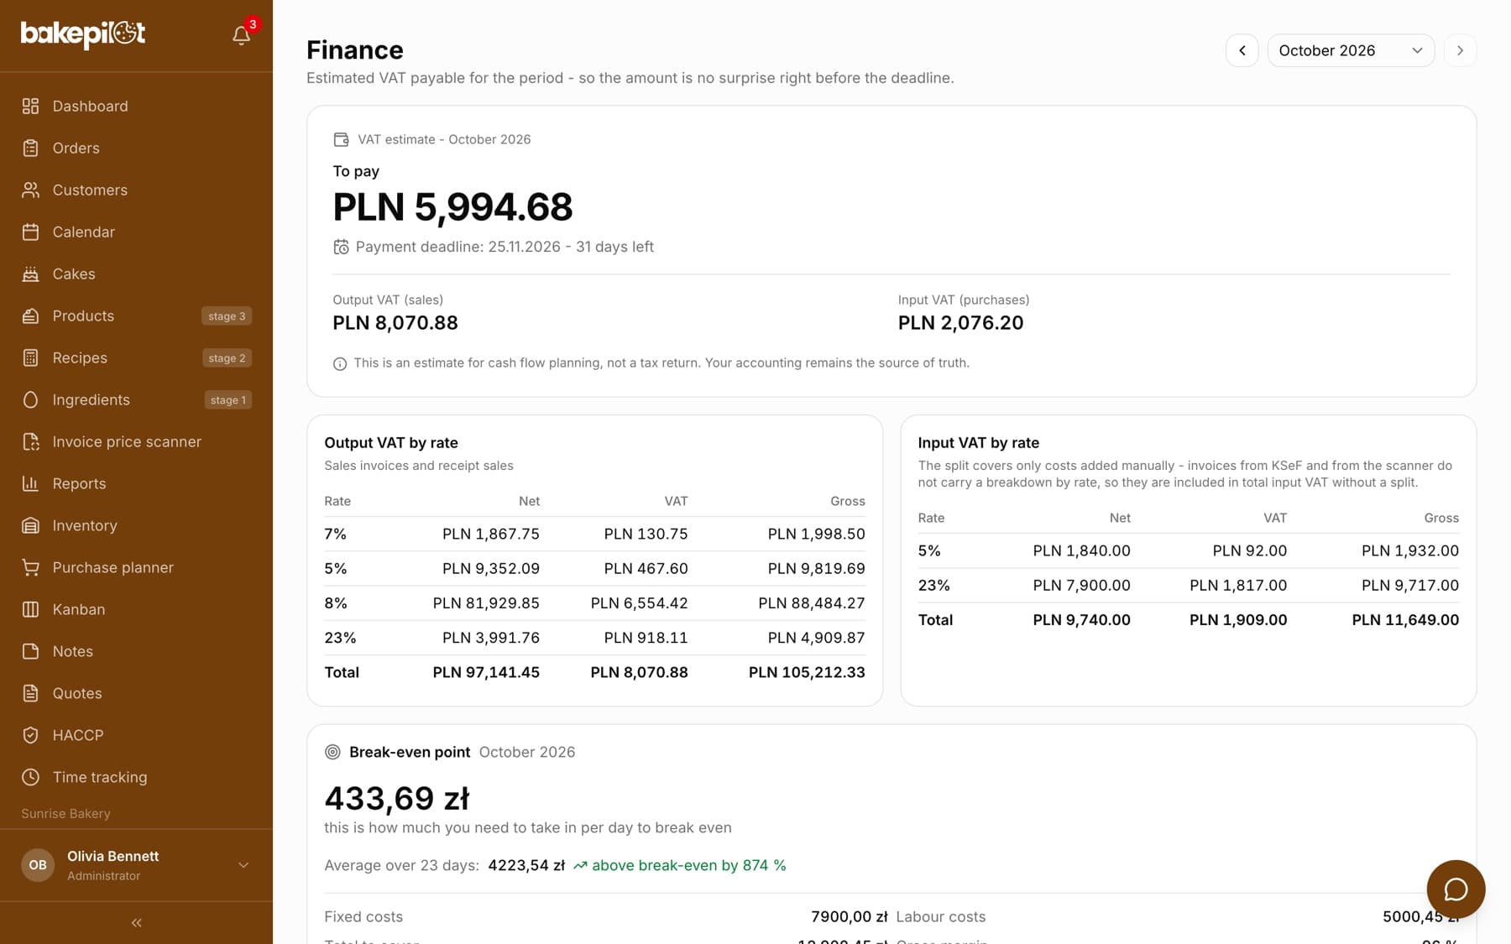Click the Purchase planner cart icon
Viewport: 1511px width, 944px height.
31,567
